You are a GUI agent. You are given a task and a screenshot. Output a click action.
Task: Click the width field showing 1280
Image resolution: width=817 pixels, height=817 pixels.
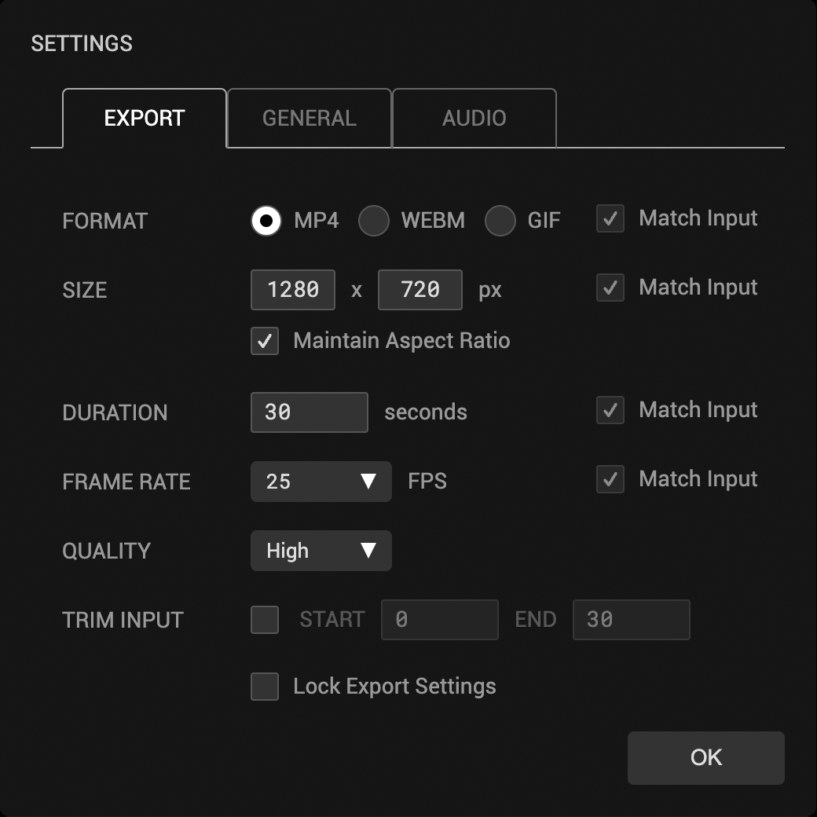[x=293, y=290]
